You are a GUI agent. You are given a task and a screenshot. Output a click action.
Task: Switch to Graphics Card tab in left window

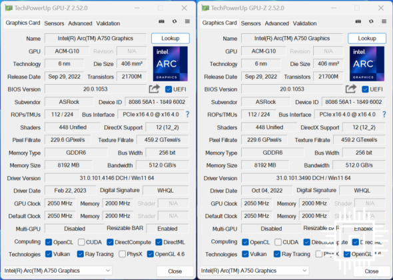pyautogui.click(x=23, y=23)
